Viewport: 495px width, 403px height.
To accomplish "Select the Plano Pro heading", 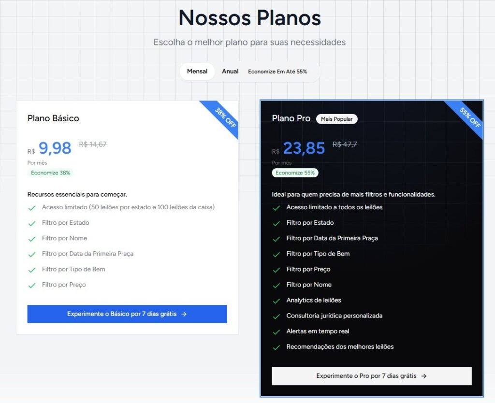I will click(x=291, y=118).
